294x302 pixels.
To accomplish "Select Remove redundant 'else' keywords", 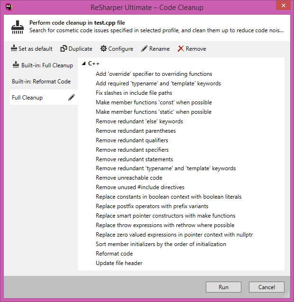I will click(139, 121).
